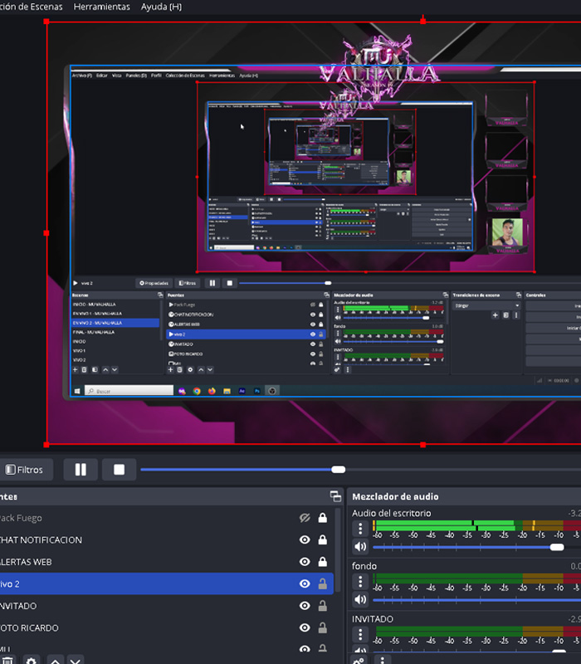Seek using the media playback slider handle

(339, 469)
